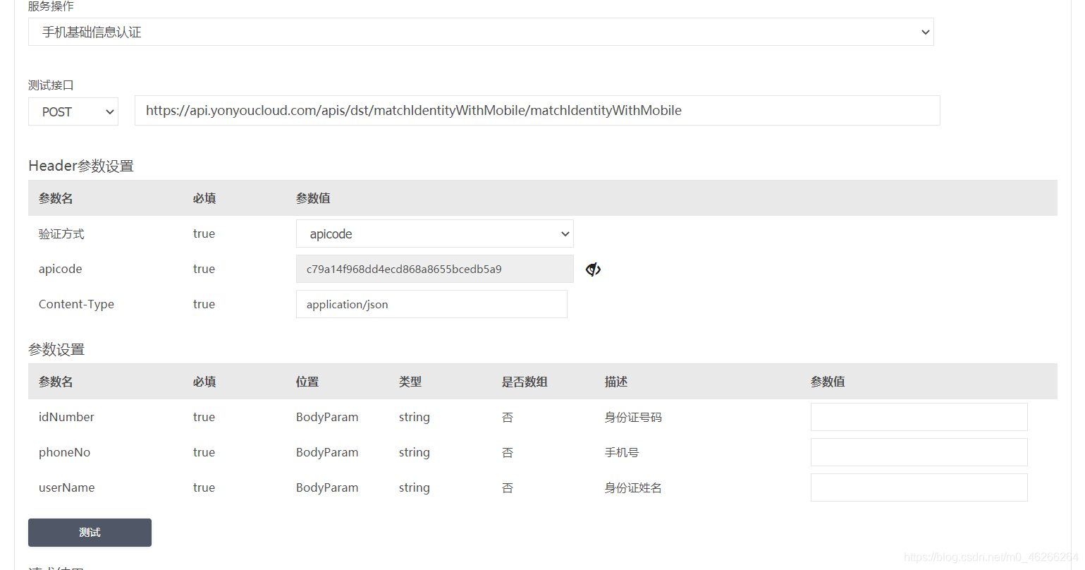Image resolution: width=1085 pixels, height=570 pixels.
Task: Click the '参数值' header in Header table
Action: [x=313, y=198]
